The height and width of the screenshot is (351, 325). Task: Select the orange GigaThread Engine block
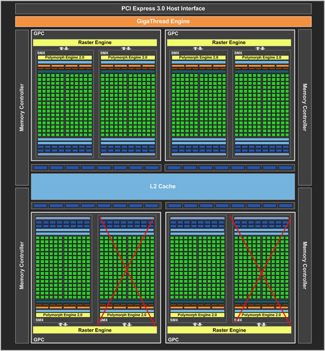[x=163, y=21]
